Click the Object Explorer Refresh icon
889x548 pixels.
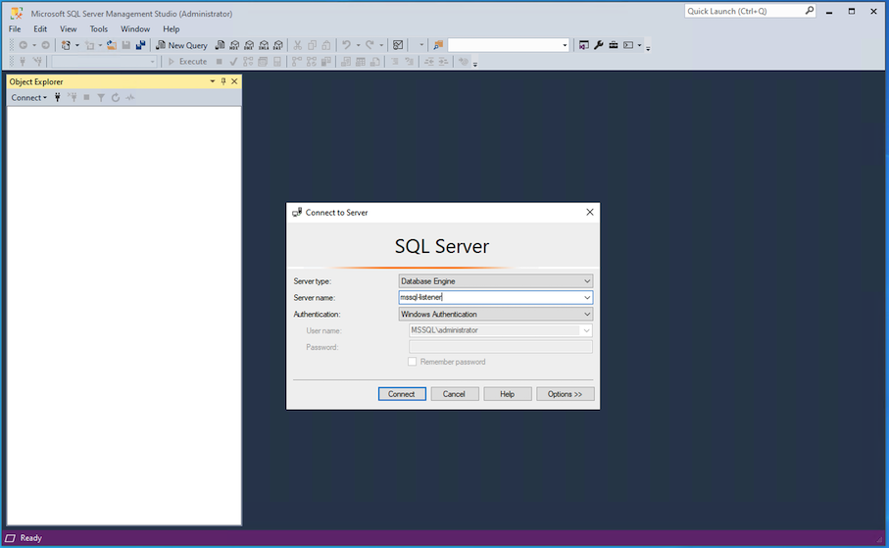116,98
